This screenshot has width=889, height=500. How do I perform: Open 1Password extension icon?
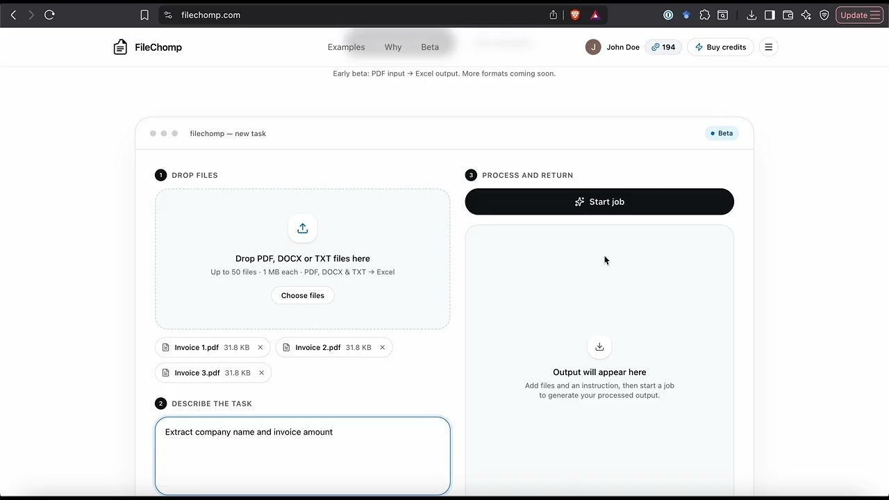(x=668, y=15)
